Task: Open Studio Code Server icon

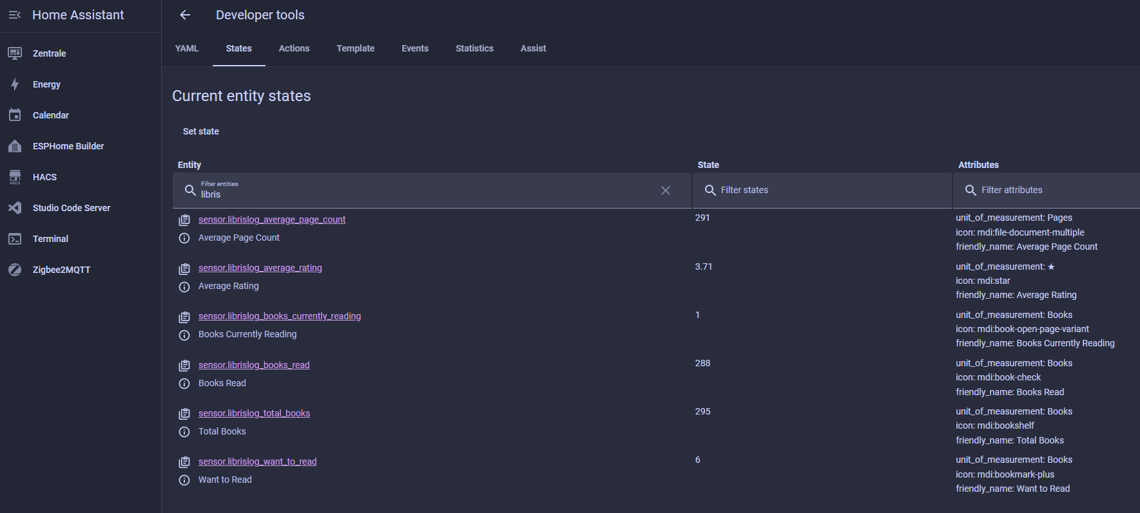Action: tap(15, 208)
